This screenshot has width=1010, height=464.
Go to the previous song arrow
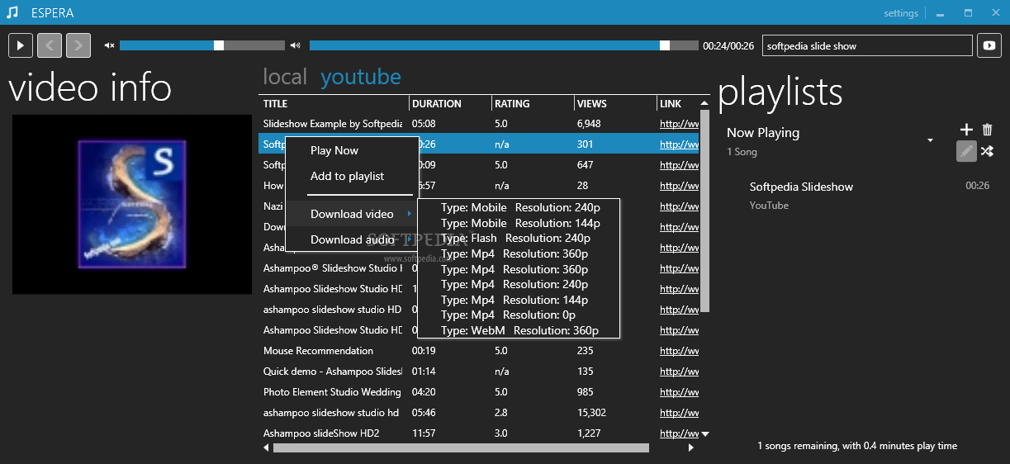tap(50, 45)
